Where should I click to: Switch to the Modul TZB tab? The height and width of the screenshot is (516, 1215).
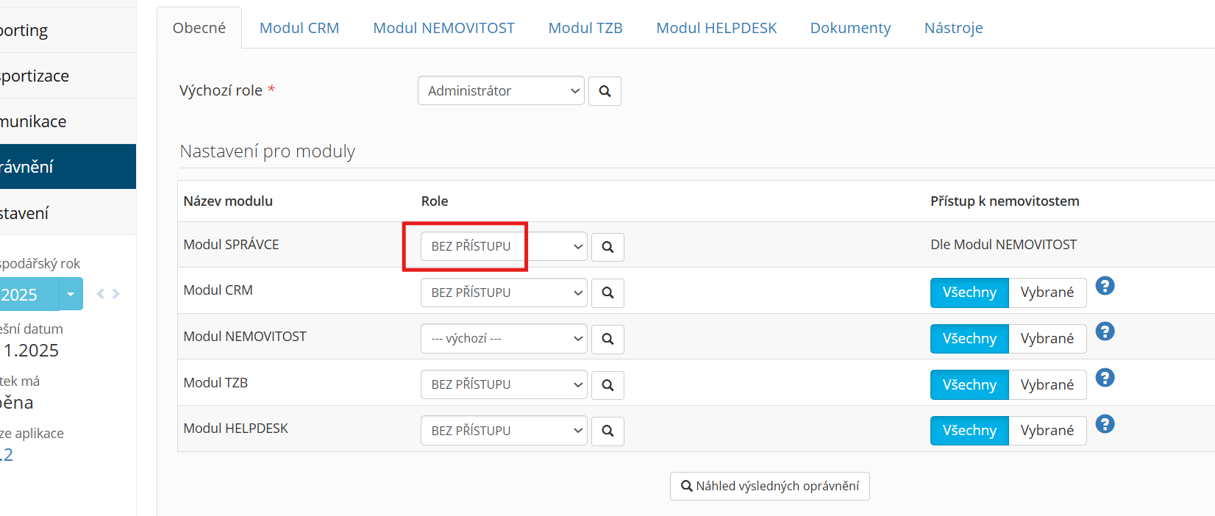[x=585, y=28]
